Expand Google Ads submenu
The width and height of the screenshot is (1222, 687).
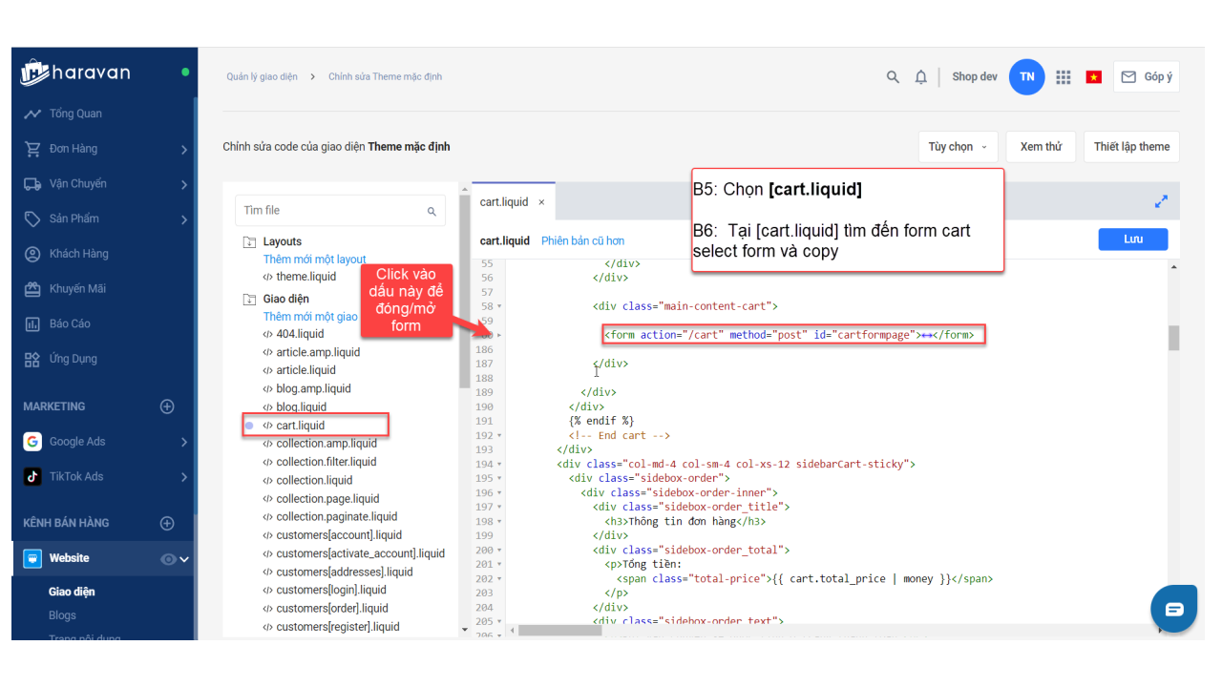click(x=183, y=442)
